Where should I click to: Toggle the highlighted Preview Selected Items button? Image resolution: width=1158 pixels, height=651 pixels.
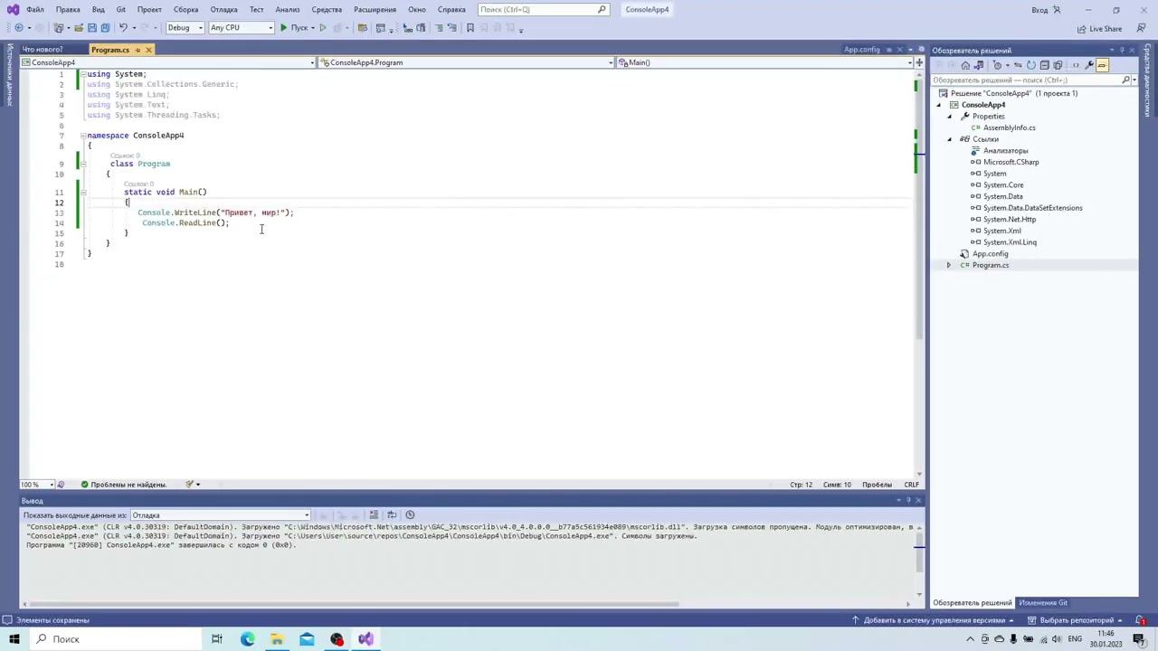[x=1103, y=65]
